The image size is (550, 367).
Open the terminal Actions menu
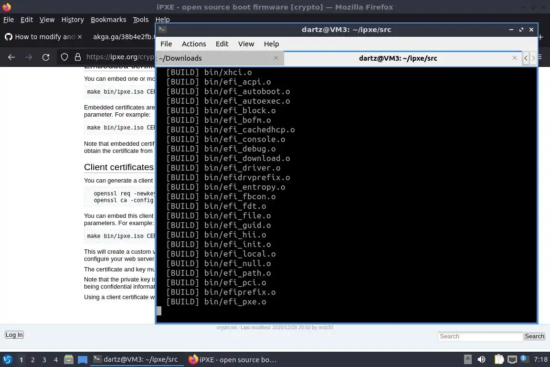coord(194,44)
